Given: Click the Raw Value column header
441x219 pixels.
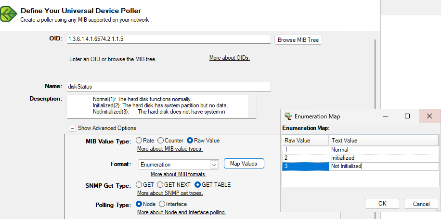Looking at the screenshot, I should click(306, 140).
